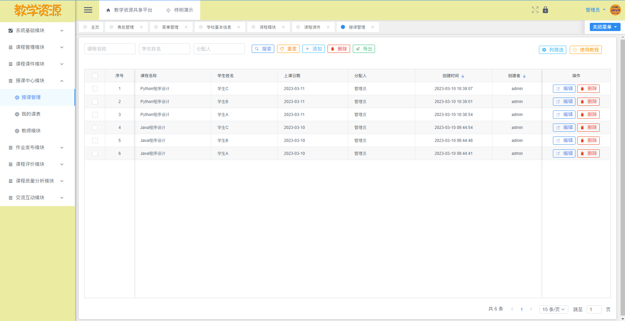625x321 pixels.
Task: Check row 3 Python程序设计 学生A checkbox
Action: [x=95, y=115]
